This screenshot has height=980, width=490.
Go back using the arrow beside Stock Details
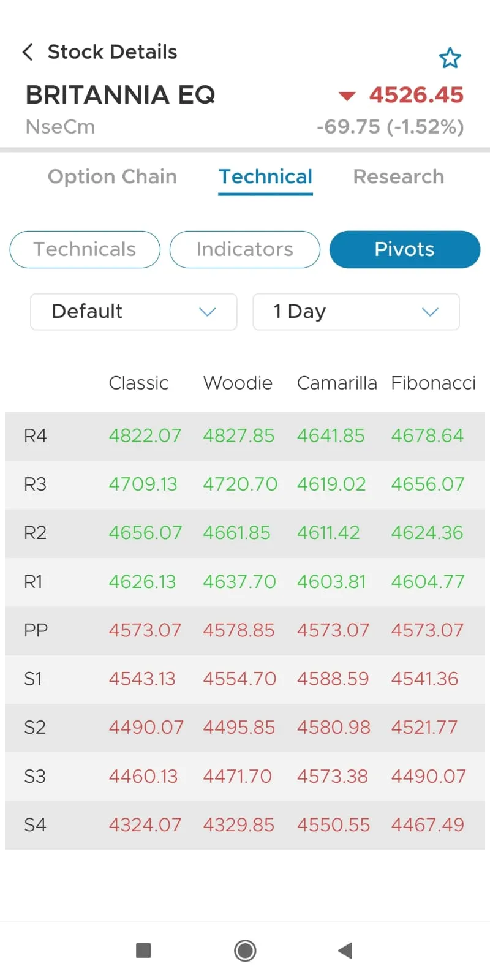[x=28, y=52]
